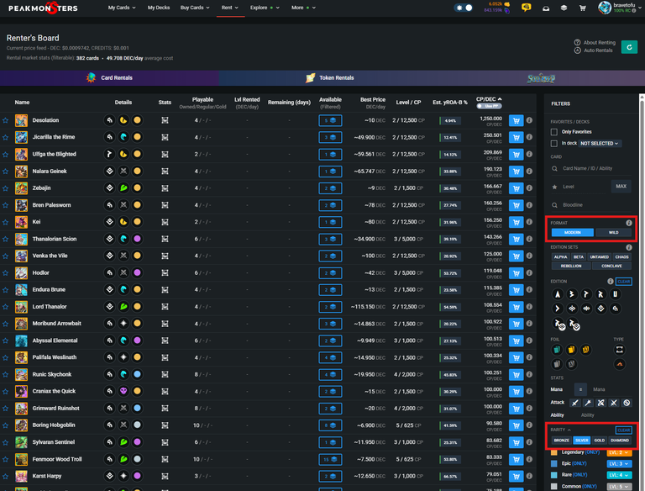Open the shopping cart in top bar
Image resolution: width=645 pixels, height=491 pixels.
click(583, 8)
